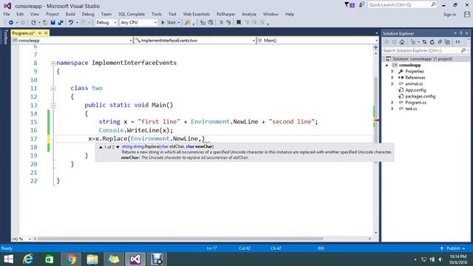Refresh Solution Explorer with the refresh icon
473x266 pixels.
[x=432, y=42]
